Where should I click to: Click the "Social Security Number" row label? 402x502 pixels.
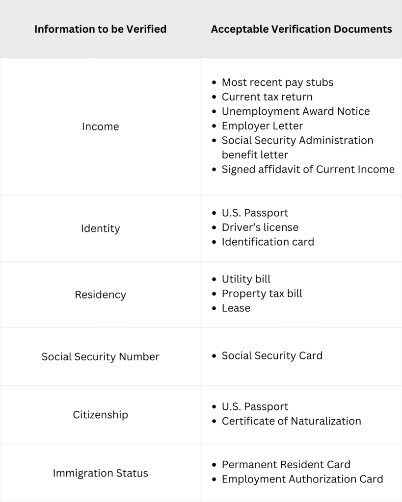(100, 357)
